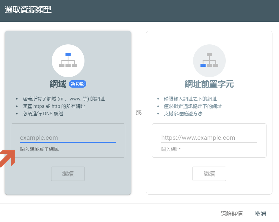Open the 瞭解詳情 link
The image size is (279, 222).
click(231, 213)
